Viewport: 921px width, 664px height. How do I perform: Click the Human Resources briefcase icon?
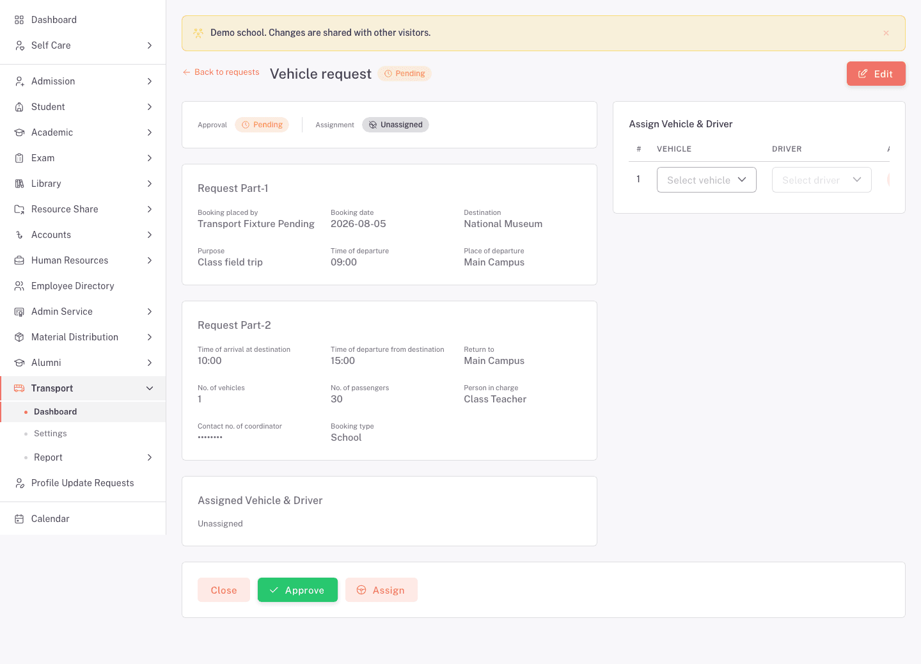pyautogui.click(x=19, y=260)
